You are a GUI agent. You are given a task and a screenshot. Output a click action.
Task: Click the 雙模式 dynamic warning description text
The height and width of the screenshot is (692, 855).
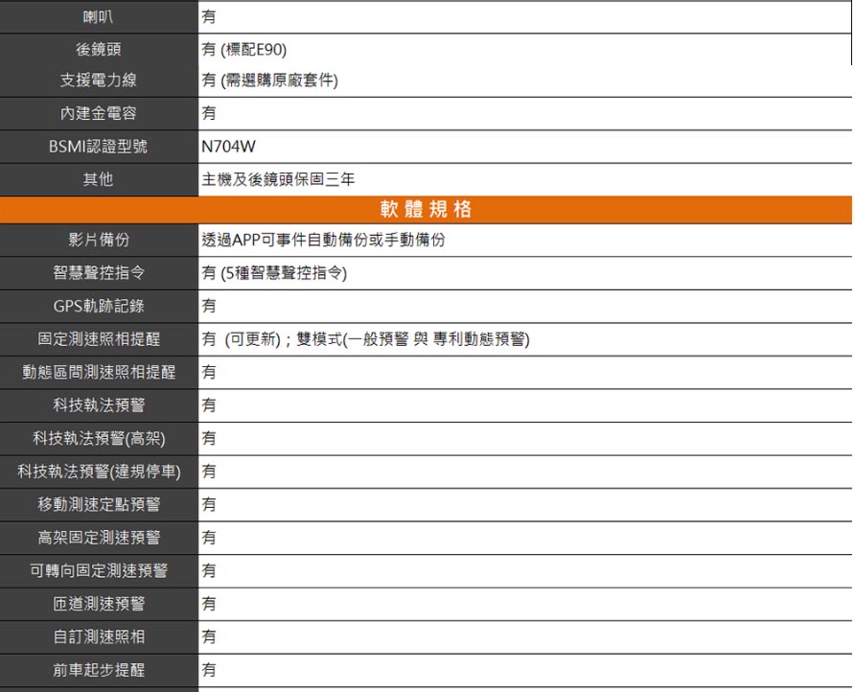[x=414, y=340]
